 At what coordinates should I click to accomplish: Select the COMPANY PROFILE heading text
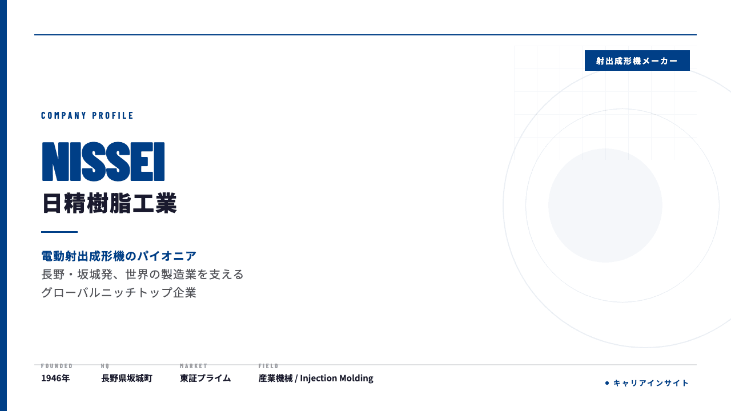[x=87, y=115]
